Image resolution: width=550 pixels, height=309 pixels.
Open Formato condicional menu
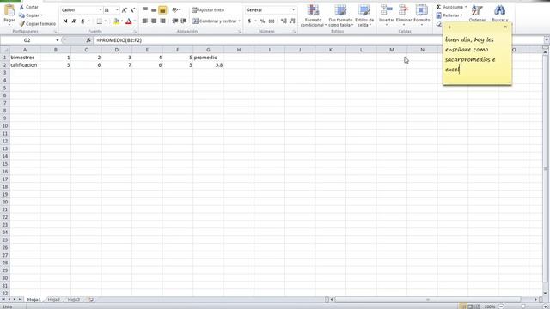coord(313,15)
